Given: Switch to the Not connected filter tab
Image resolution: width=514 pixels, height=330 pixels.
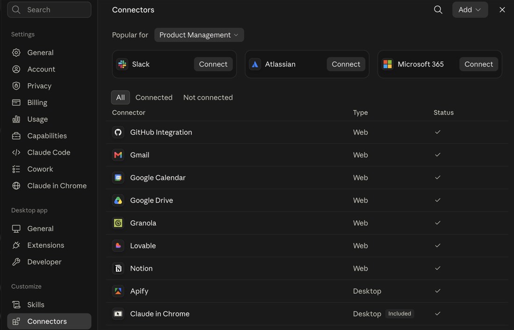Looking at the screenshot, I should click(x=208, y=97).
